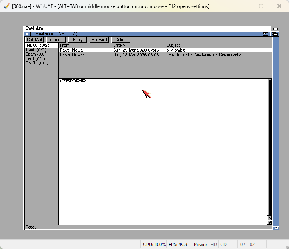
Task: Click the Forward button
Action: (99, 40)
